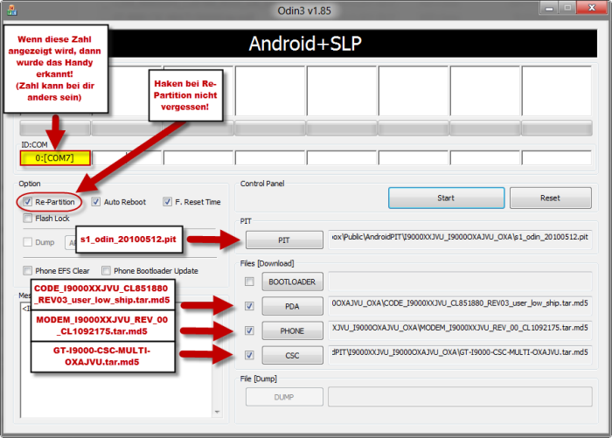Toggle the Auto Reboot checkbox
612x438 pixels.
tap(95, 202)
